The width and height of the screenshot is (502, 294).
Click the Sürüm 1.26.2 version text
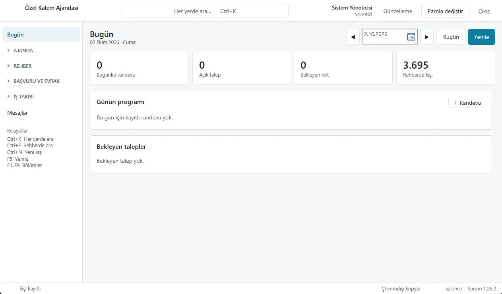tap(482, 289)
